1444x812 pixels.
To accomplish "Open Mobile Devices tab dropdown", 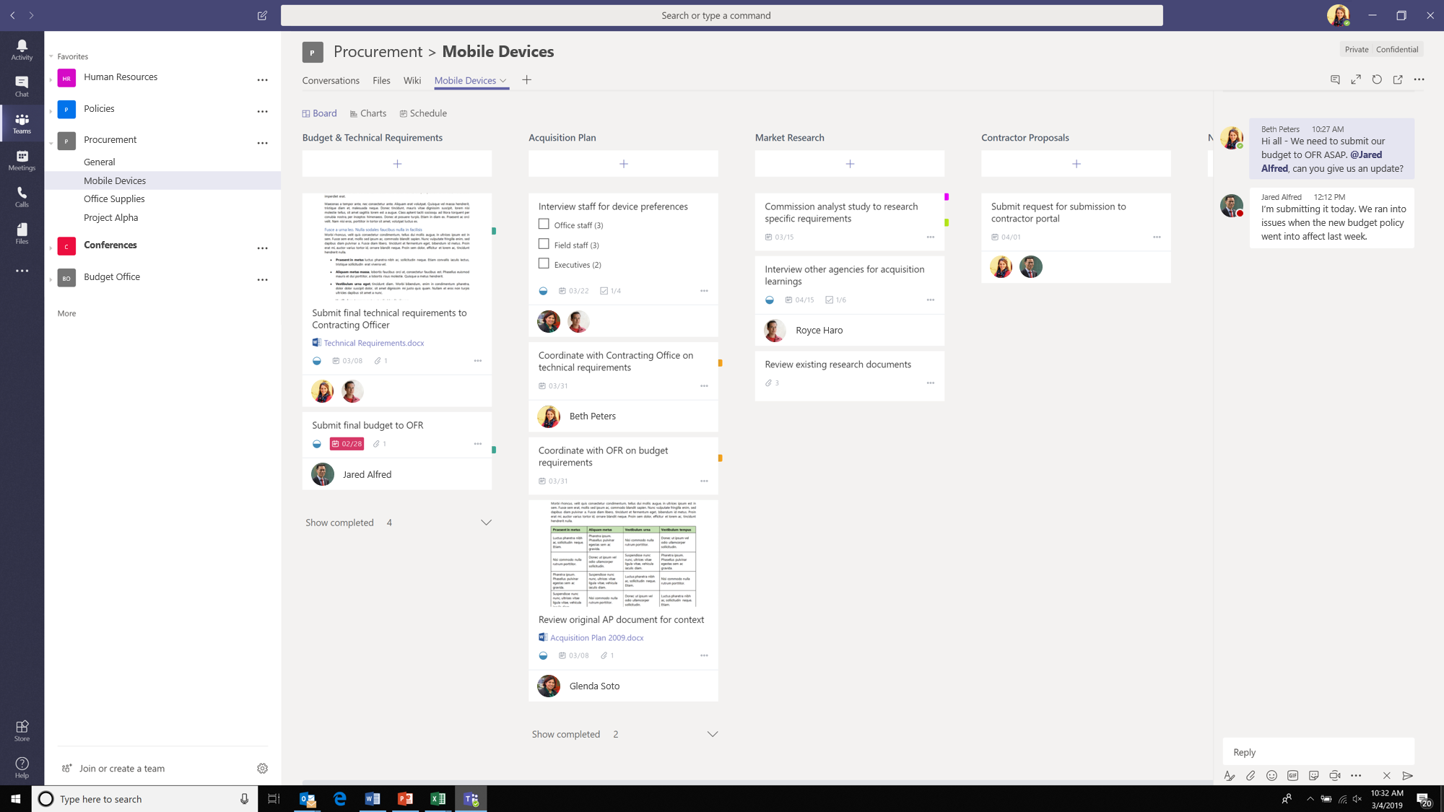I will click(x=503, y=80).
